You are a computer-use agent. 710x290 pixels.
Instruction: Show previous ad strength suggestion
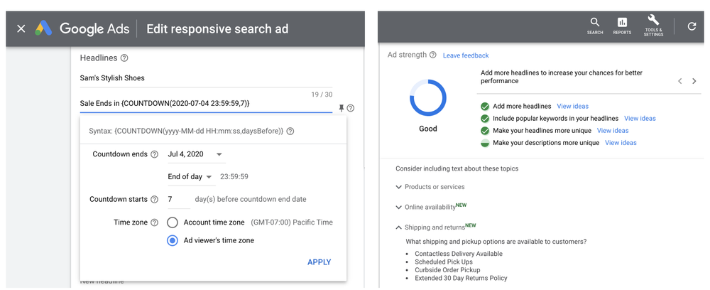pos(679,81)
